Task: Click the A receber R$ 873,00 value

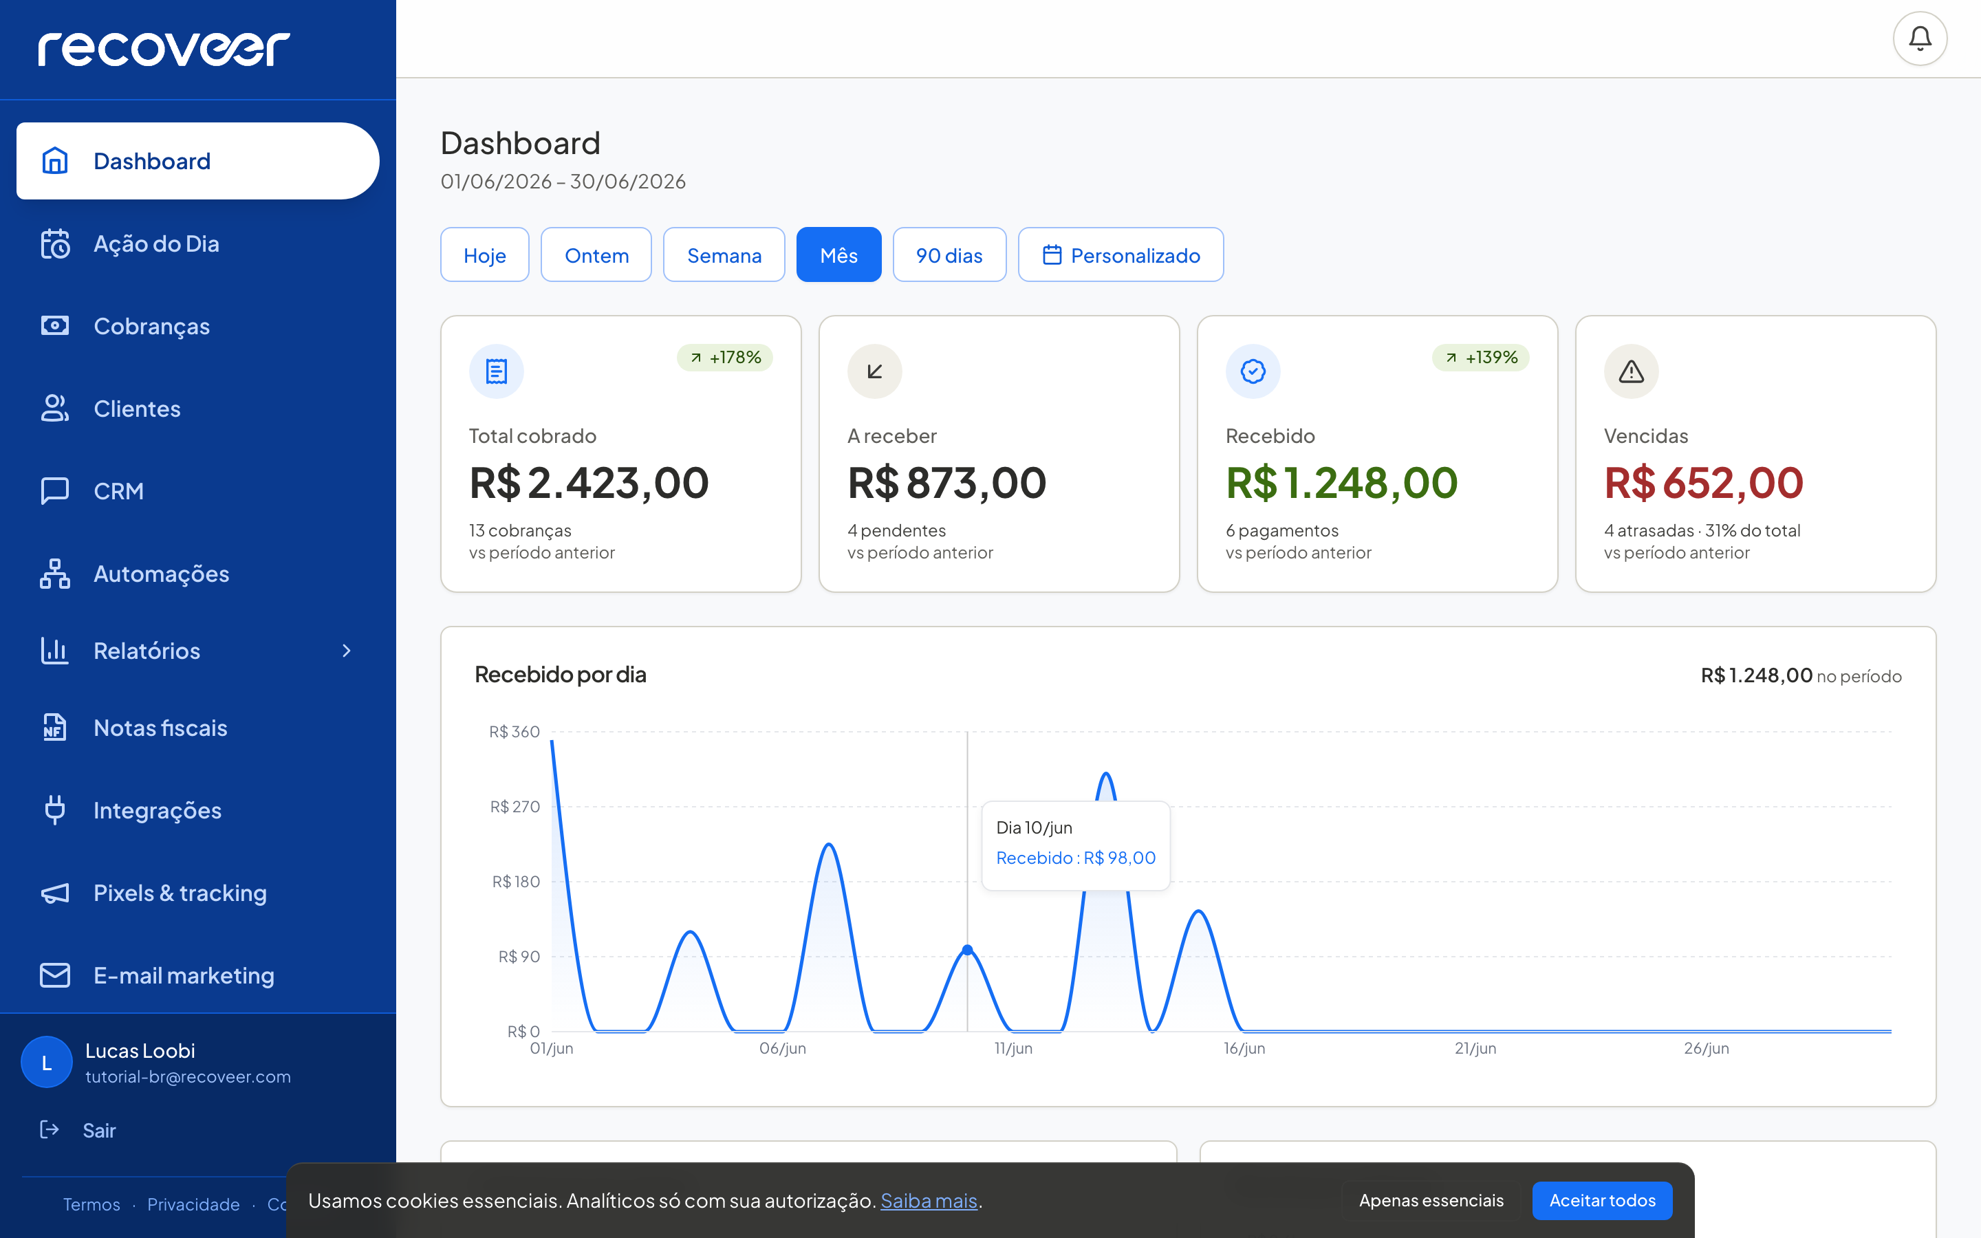Action: (x=947, y=482)
